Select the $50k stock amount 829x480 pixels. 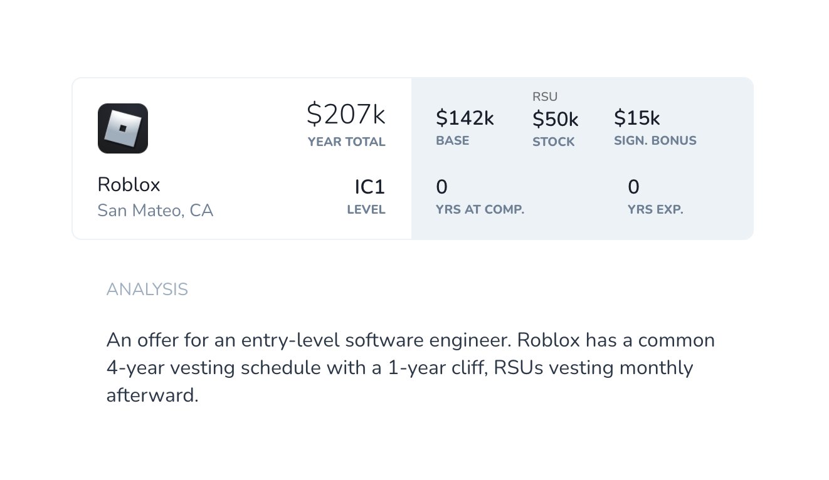coord(555,118)
